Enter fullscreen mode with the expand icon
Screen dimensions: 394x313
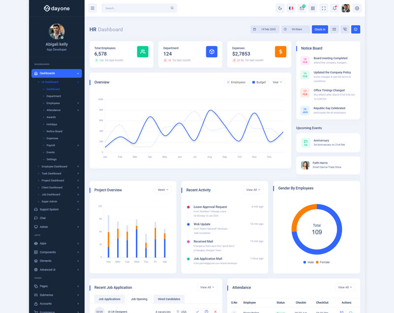tap(324, 8)
